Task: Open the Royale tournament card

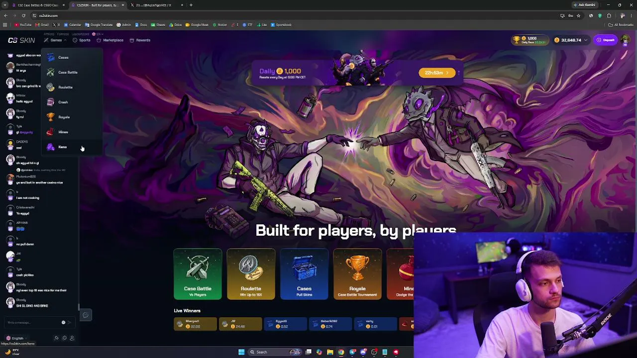Action: click(x=357, y=274)
